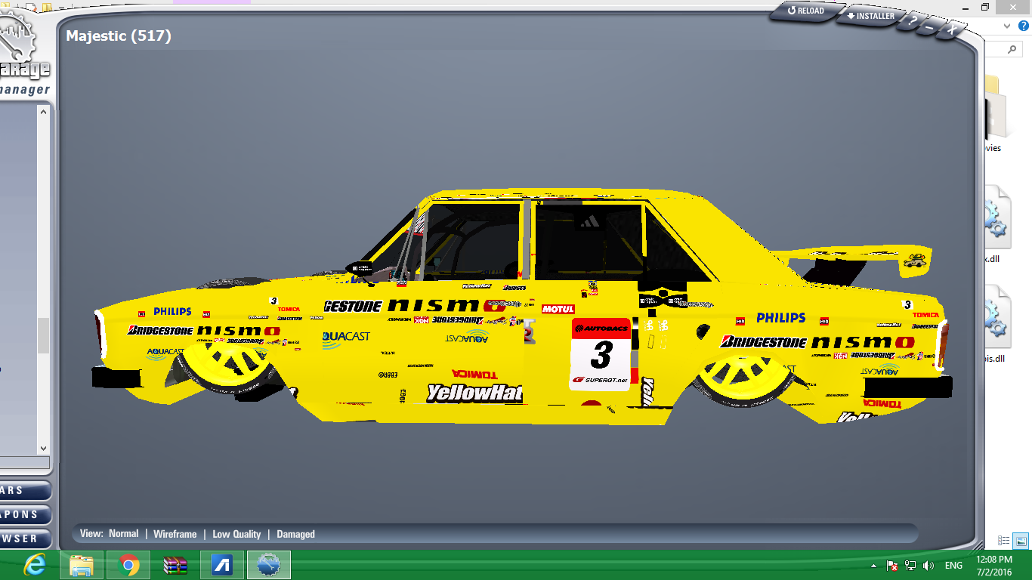Screen dimensions: 1032x580
Task: Switch view to Wireframe
Action: click(175, 534)
